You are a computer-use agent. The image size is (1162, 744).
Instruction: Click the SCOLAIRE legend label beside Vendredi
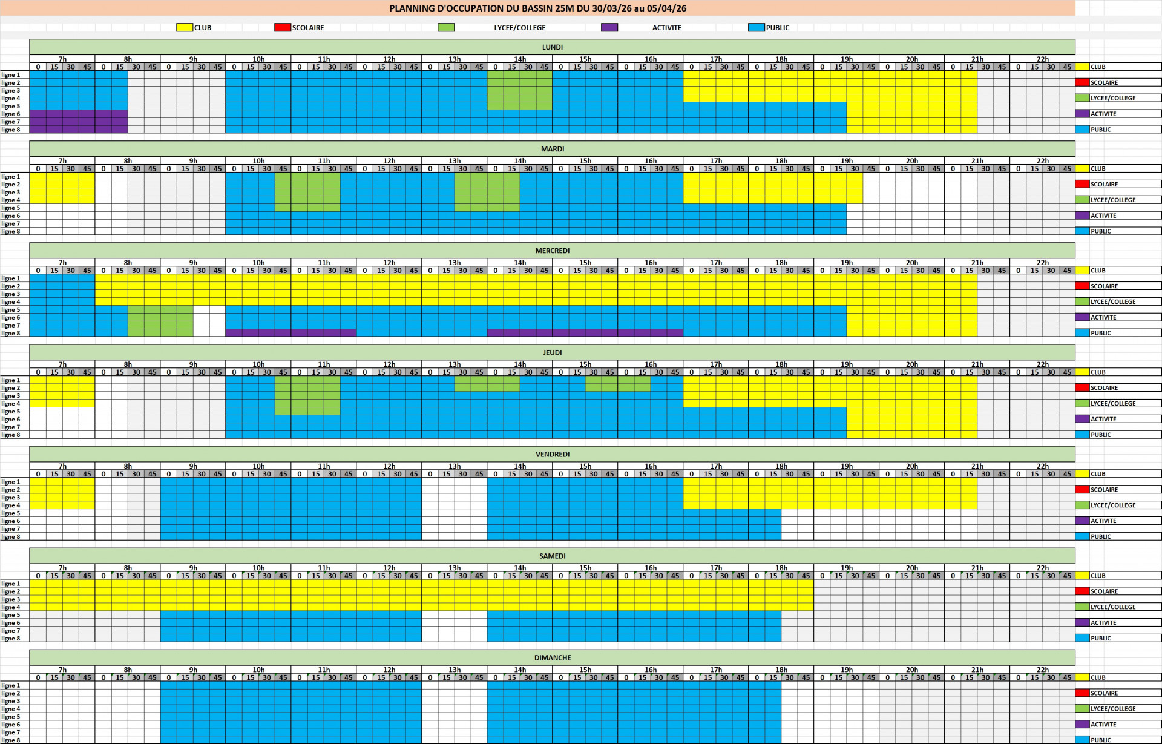1104,489
